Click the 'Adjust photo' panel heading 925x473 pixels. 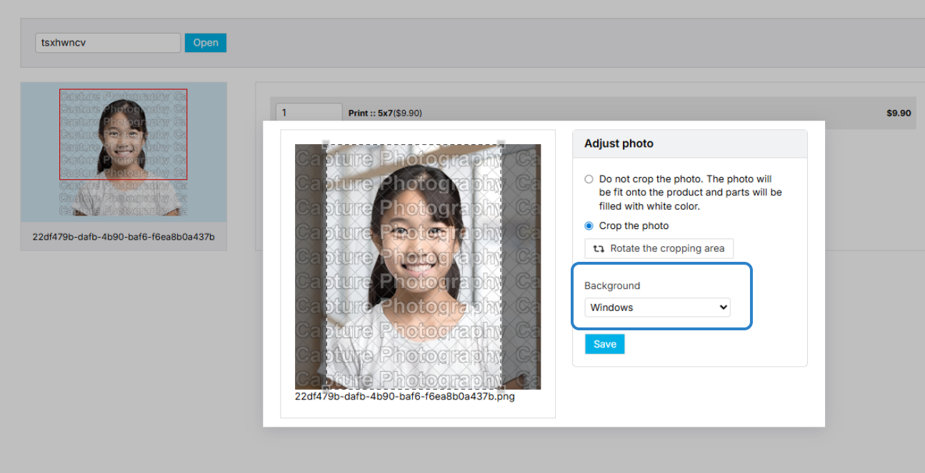tap(619, 143)
